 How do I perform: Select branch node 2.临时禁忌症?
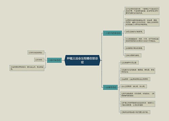pyautogui.click(x=54, y=60)
